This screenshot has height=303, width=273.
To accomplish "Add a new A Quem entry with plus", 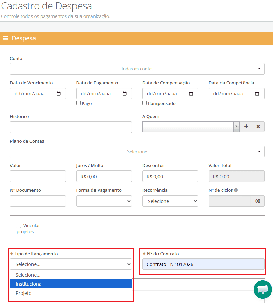I will pyautogui.click(x=246, y=126).
